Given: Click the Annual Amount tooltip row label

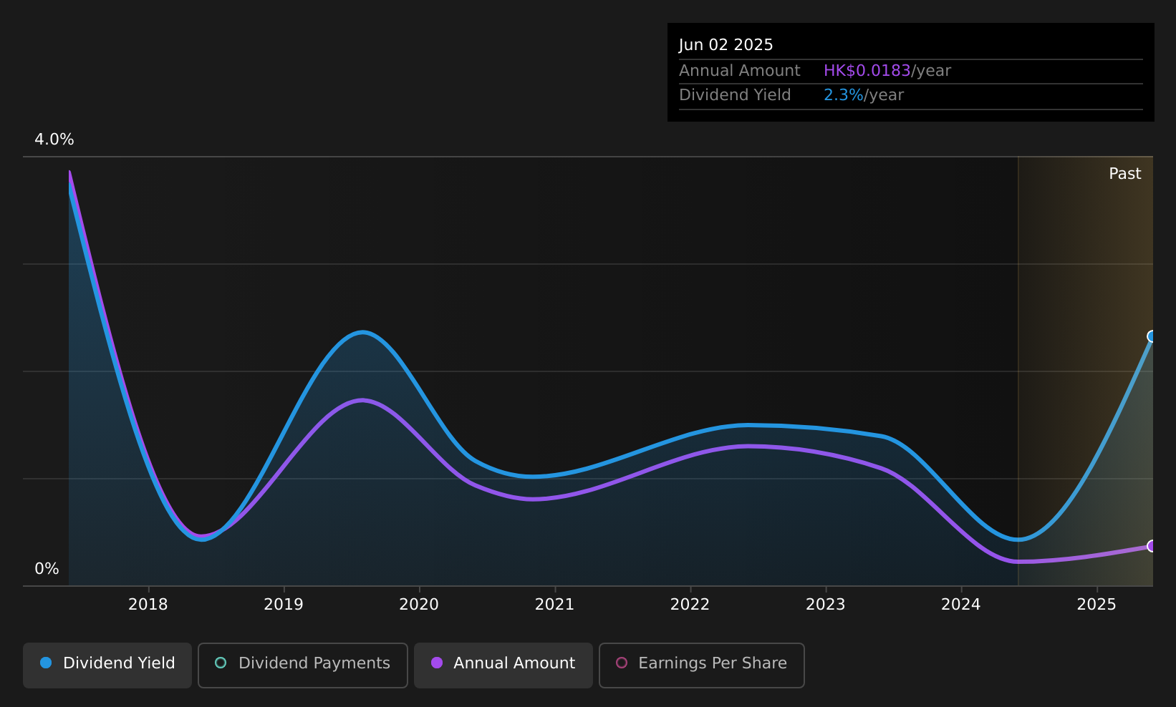Looking at the screenshot, I should tap(740, 71).
